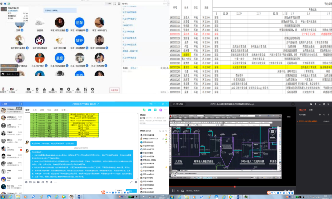The height and width of the screenshot is (199, 332).
Task: Toggle the camera video in meeting toolbar
Action: (12, 89)
